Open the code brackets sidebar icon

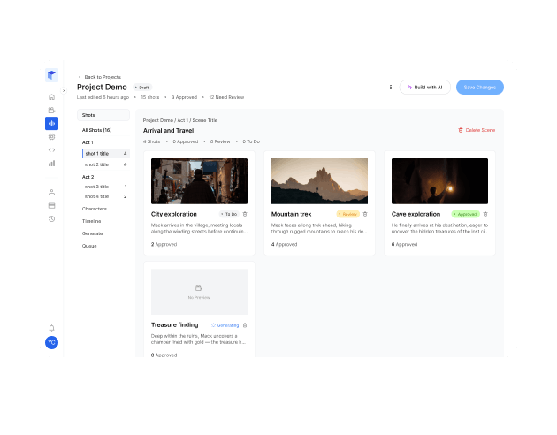click(51, 149)
